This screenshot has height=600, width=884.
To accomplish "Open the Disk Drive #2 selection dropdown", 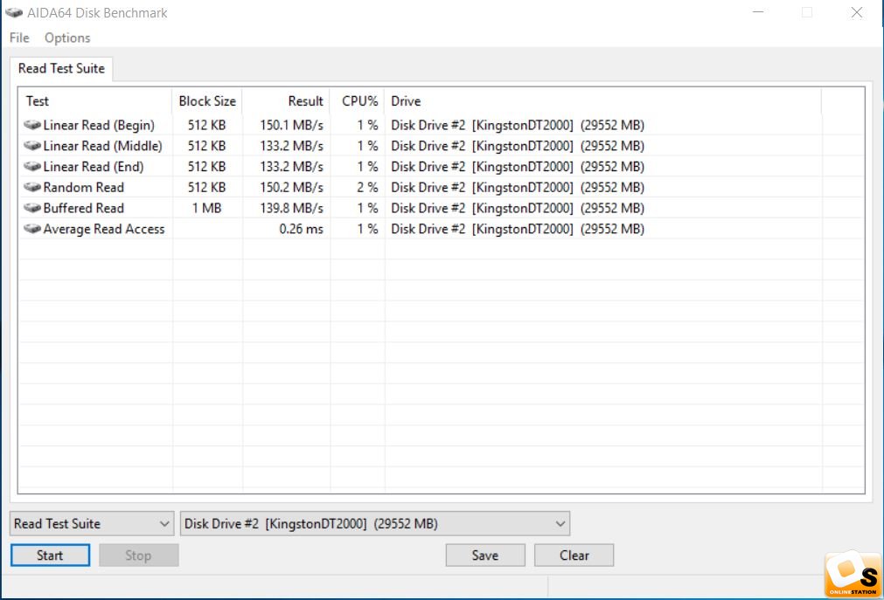I will pyautogui.click(x=375, y=523).
